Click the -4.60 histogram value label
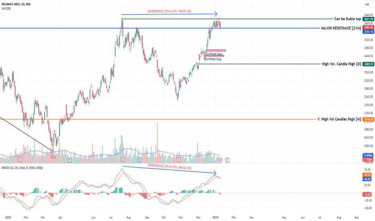 [x=367, y=194]
